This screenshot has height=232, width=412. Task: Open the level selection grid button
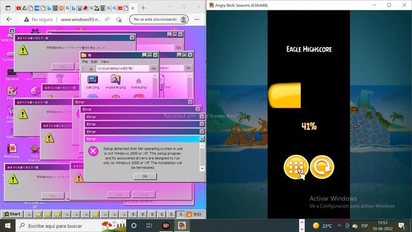point(296,167)
